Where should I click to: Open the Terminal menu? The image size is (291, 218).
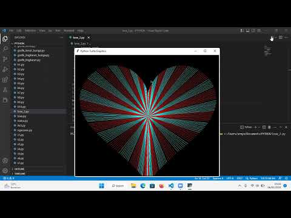(x=69, y=31)
